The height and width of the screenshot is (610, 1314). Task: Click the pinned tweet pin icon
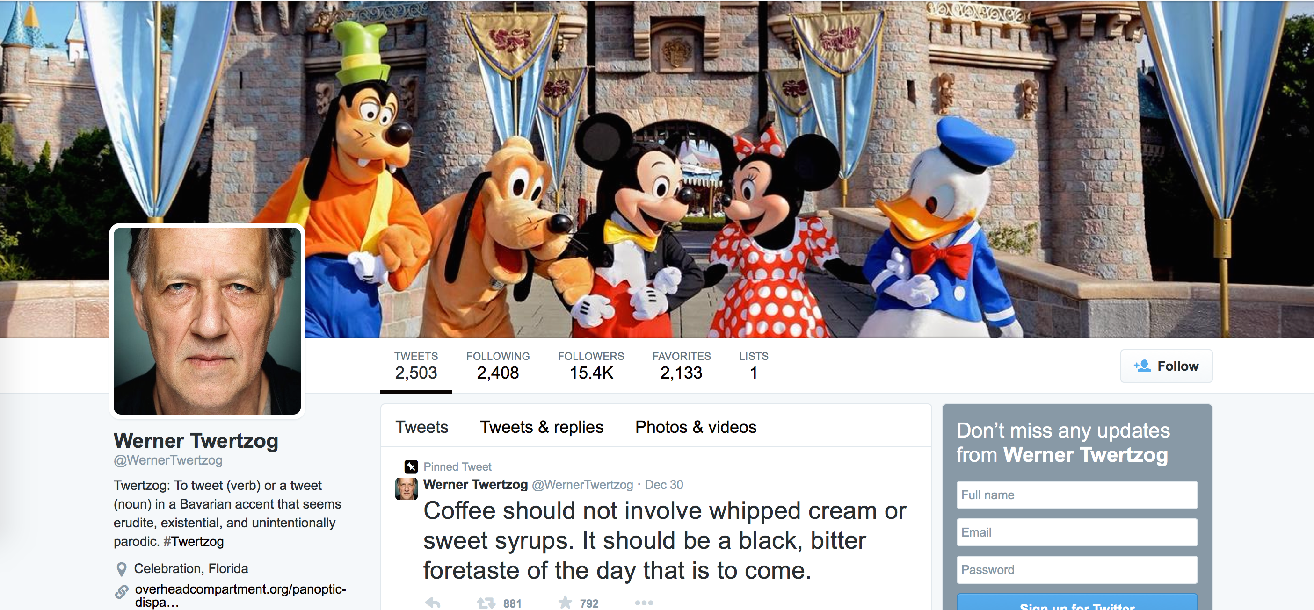411,466
